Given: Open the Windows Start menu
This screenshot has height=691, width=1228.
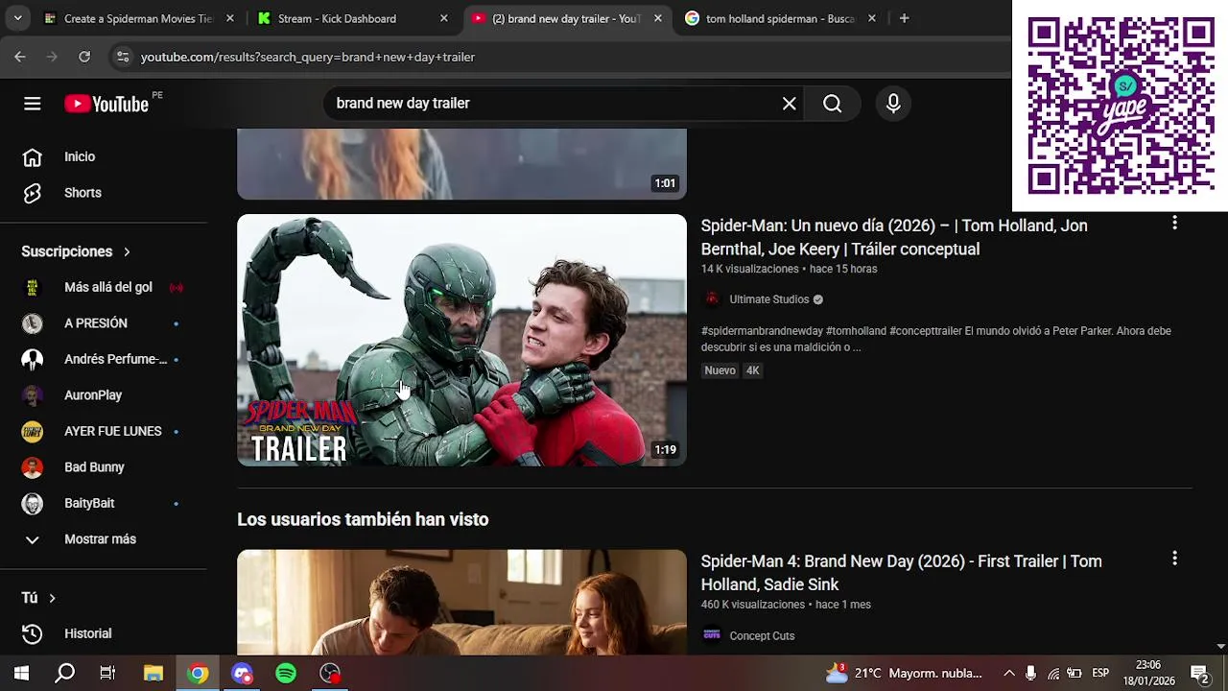Looking at the screenshot, I should click(x=21, y=674).
